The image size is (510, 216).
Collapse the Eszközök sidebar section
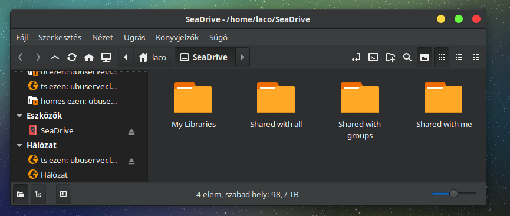click(x=20, y=116)
